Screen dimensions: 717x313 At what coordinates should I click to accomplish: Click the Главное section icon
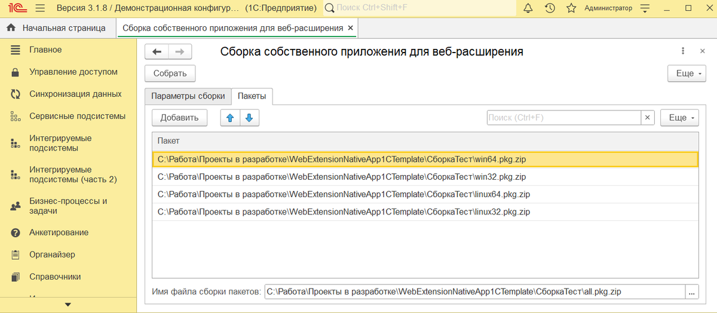tap(16, 50)
